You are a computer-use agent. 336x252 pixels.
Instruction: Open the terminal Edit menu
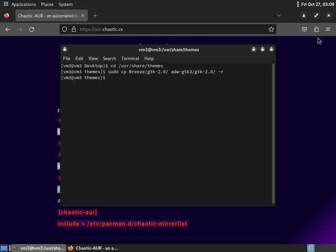pyautogui.click(x=79, y=58)
